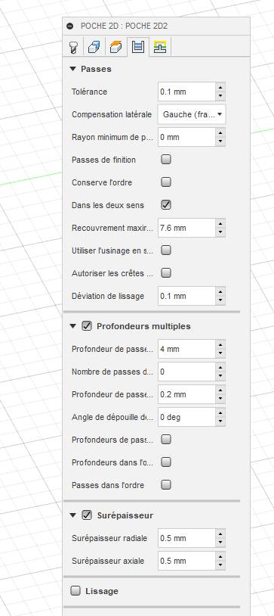Click the Profondeur de passe 4 mm field
The image size is (274, 616).
187,349
